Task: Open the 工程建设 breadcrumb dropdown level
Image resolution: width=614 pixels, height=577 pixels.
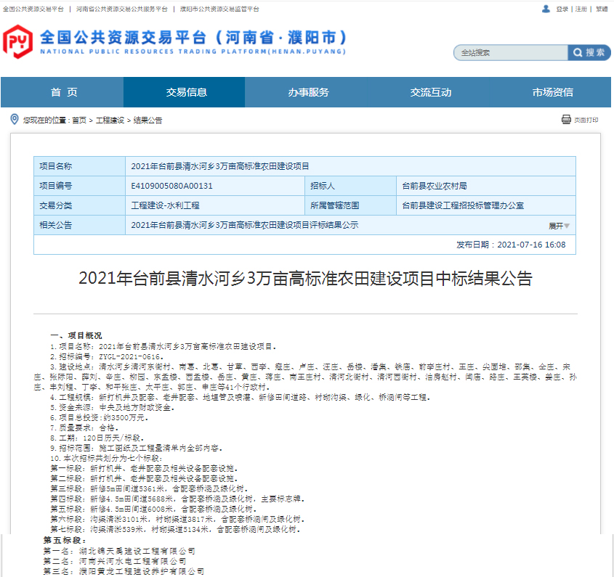Action: tap(107, 120)
